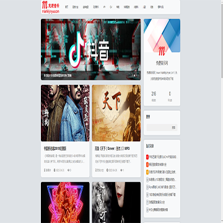Click the eye views icon under 天下 post
Viewport: 223px width, 223px height.
121,170
